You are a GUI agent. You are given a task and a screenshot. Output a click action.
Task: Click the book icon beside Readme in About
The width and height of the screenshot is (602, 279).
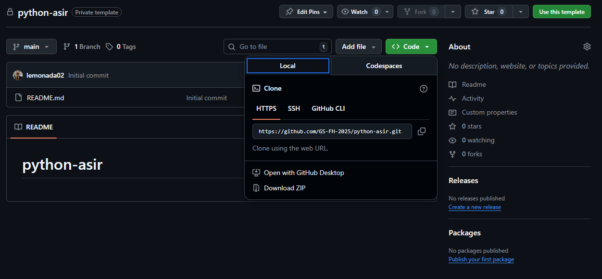452,84
